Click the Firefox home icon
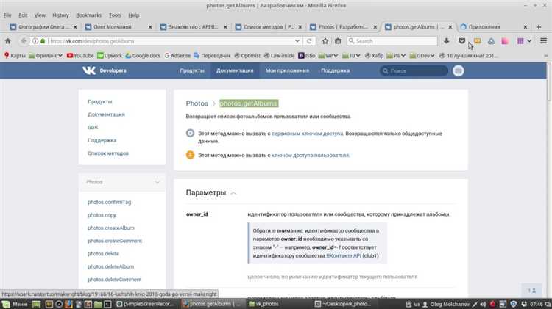 8,41
